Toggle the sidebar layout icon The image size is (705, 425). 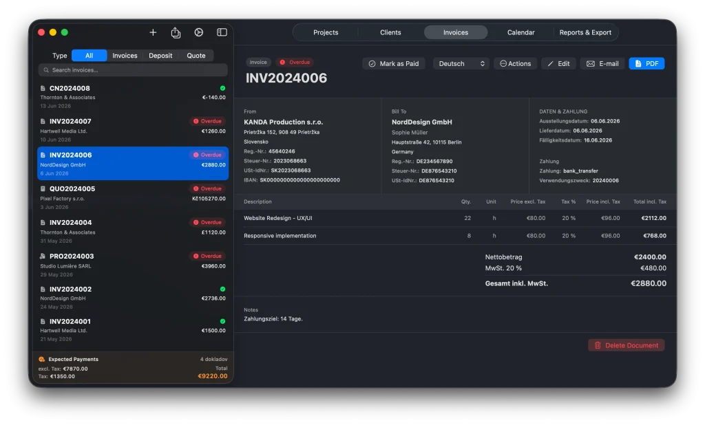click(x=222, y=32)
